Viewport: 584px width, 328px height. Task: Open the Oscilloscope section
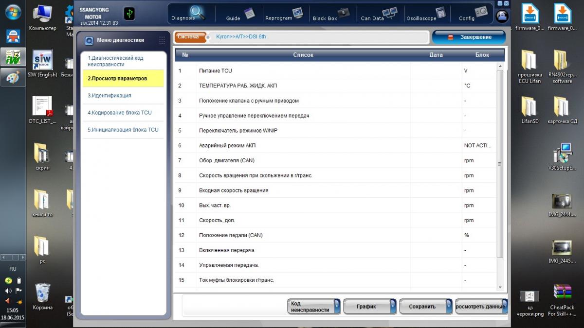point(426,14)
